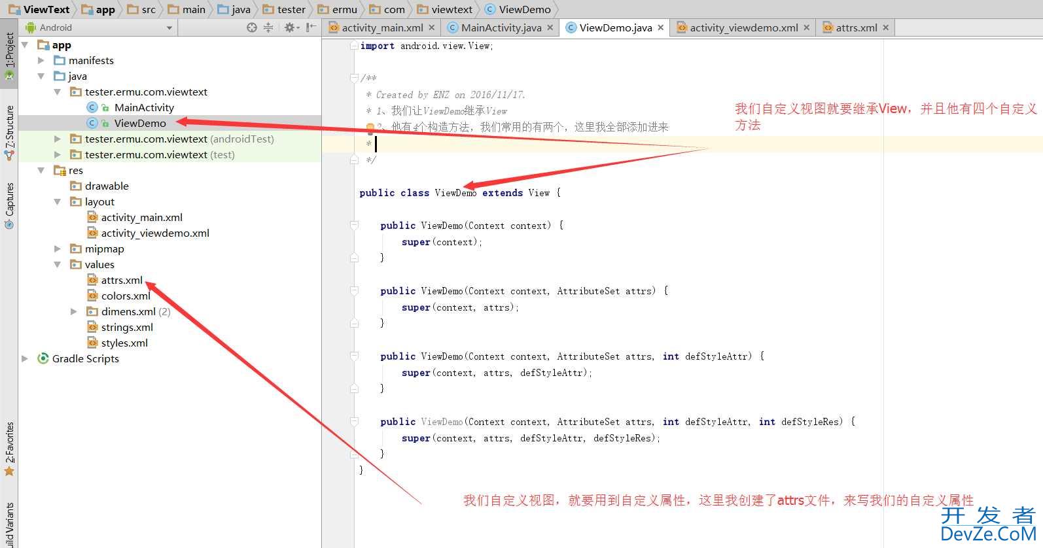Image resolution: width=1043 pixels, height=548 pixels.
Task: Click the MainActivity class icon in the tree
Action: point(92,107)
